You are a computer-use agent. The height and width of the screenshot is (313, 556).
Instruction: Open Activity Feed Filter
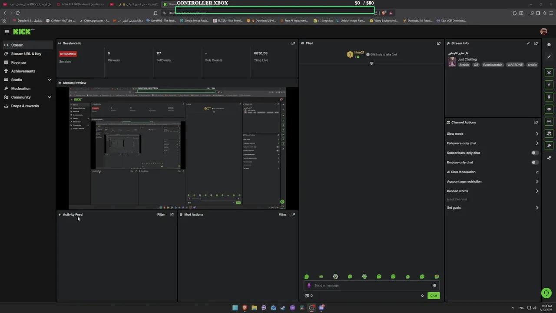(161, 214)
